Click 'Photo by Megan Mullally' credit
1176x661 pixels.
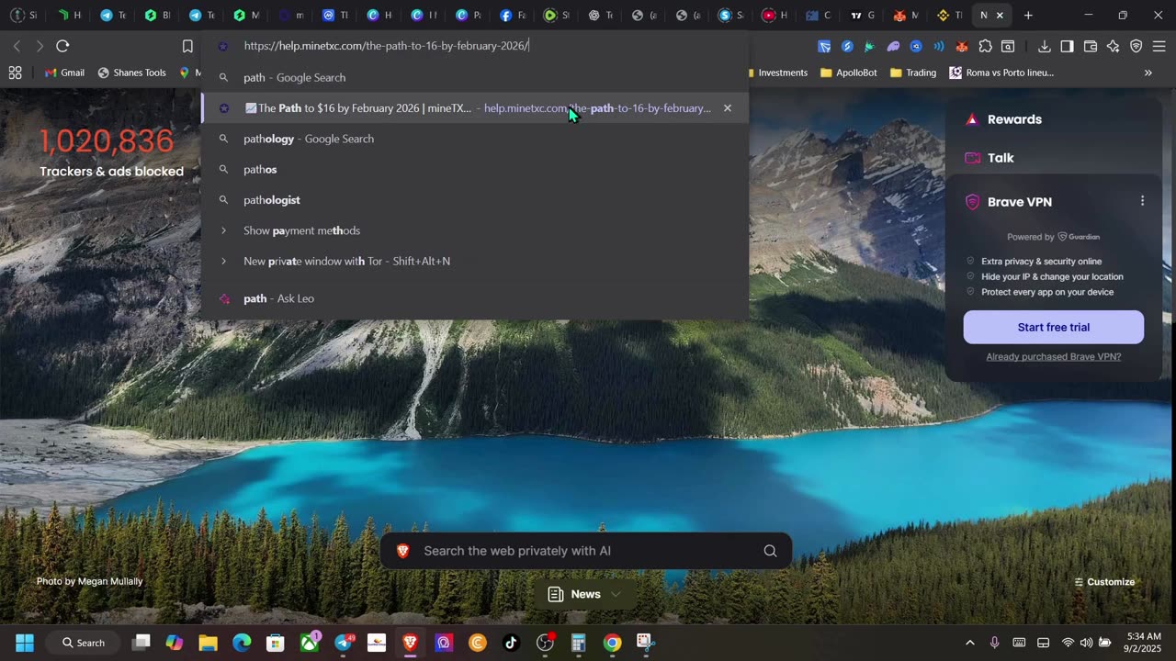pyautogui.click(x=90, y=581)
